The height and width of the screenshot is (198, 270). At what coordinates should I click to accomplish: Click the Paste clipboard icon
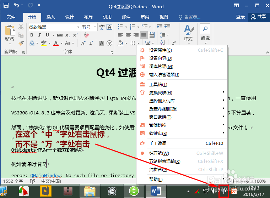[10, 30]
